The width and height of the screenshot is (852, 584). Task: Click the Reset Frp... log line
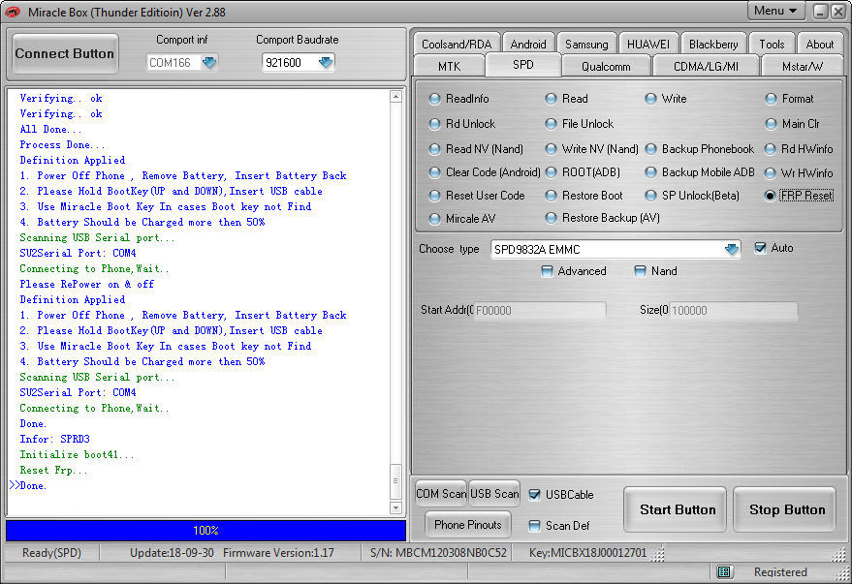[53, 470]
